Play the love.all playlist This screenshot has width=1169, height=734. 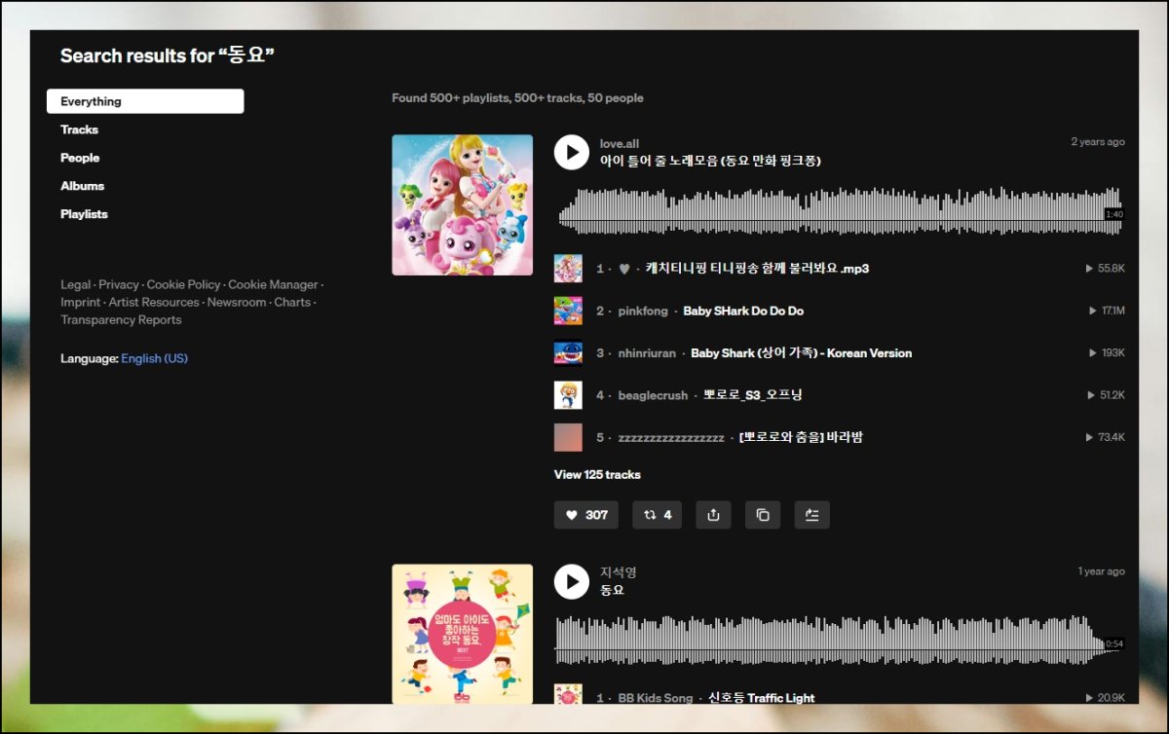click(x=572, y=152)
